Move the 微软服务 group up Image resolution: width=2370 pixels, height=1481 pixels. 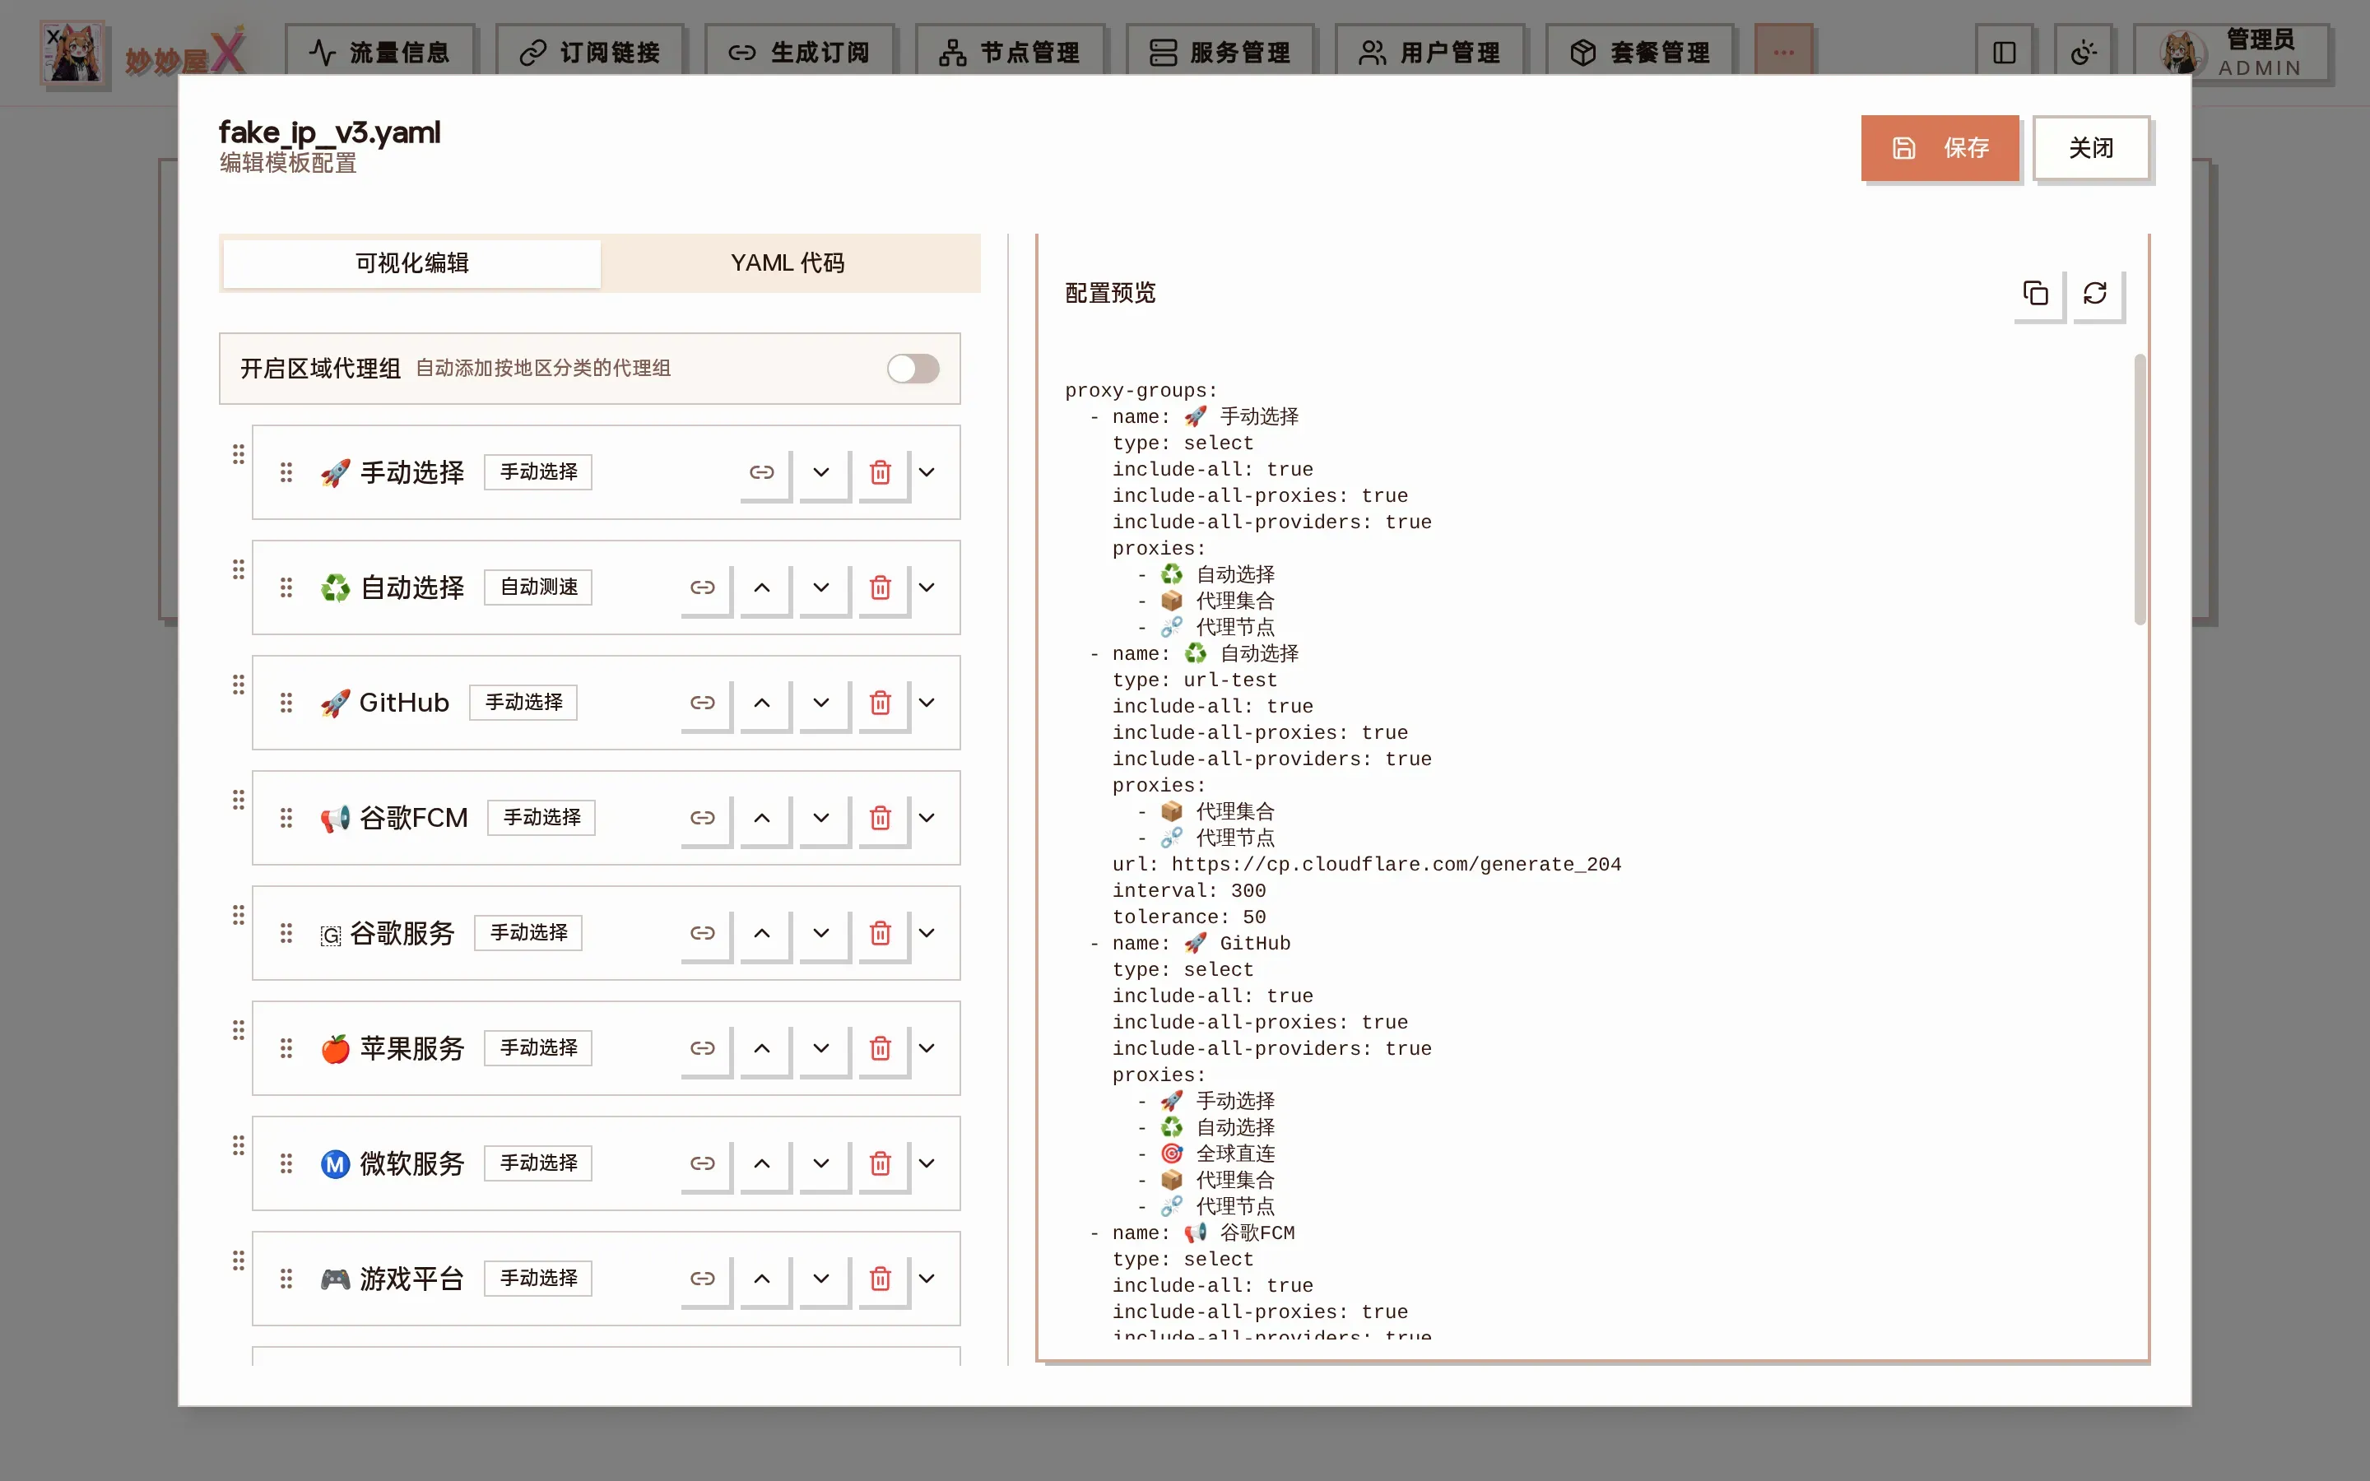click(762, 1163)
